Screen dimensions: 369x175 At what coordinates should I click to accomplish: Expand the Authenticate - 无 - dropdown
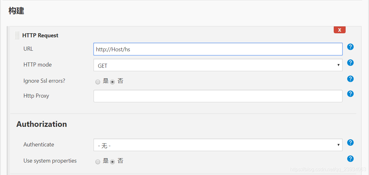pyautogui.click(x=218, y=145)
